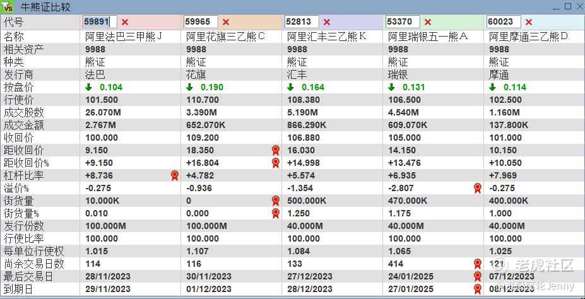Remove warrant 52813 with its red X
585x299 pixels.
point(327,22)
